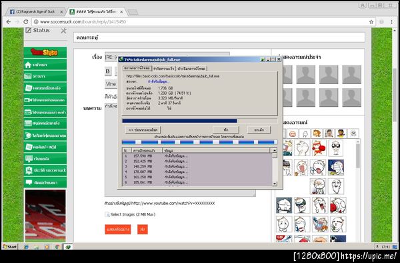Click the orange preview button
The width and height of the screenshot is (400, 263).
coord(117,230)
